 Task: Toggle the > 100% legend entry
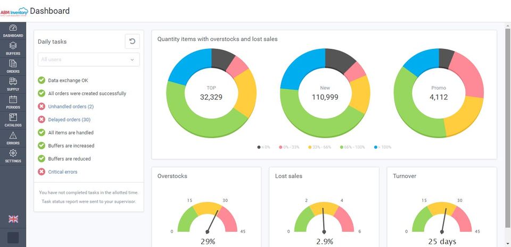tap(383, 147)
